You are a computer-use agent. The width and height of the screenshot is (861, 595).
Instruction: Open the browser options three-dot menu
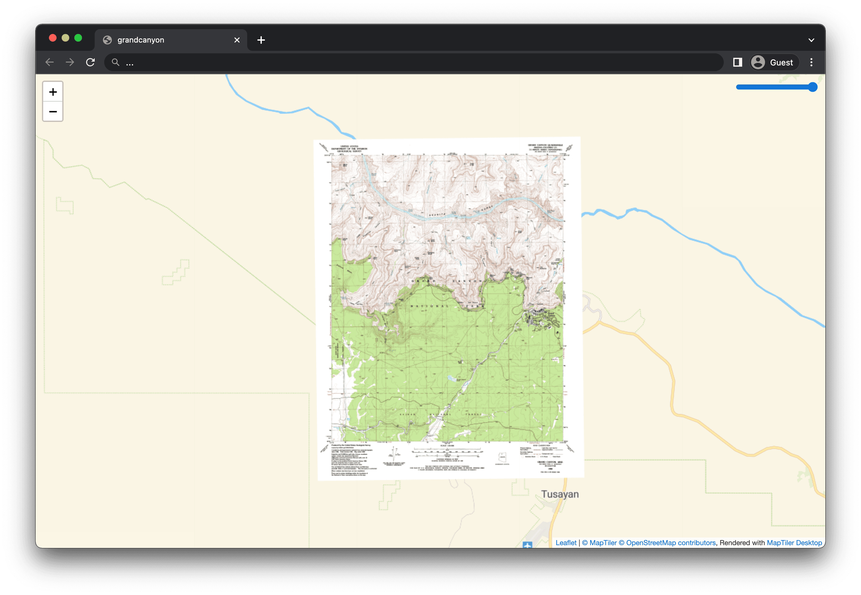(811, 62)
